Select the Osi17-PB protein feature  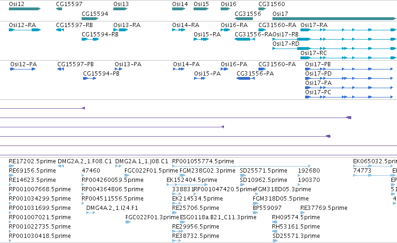pyautogui.click(x=349, y=69)
